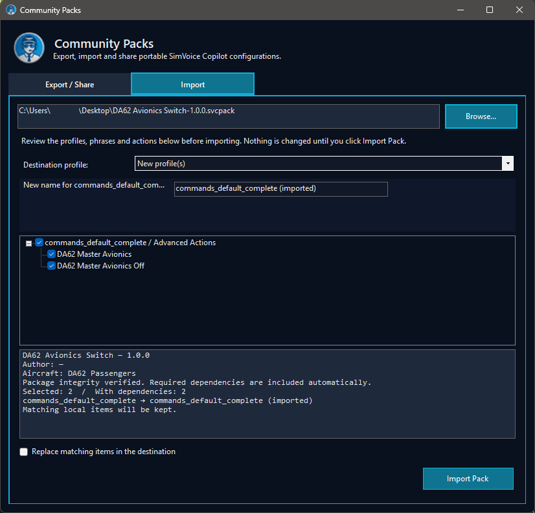535x513 pixels.
Task: Open the Destination profile dropdown
Action: coord(324,164)
